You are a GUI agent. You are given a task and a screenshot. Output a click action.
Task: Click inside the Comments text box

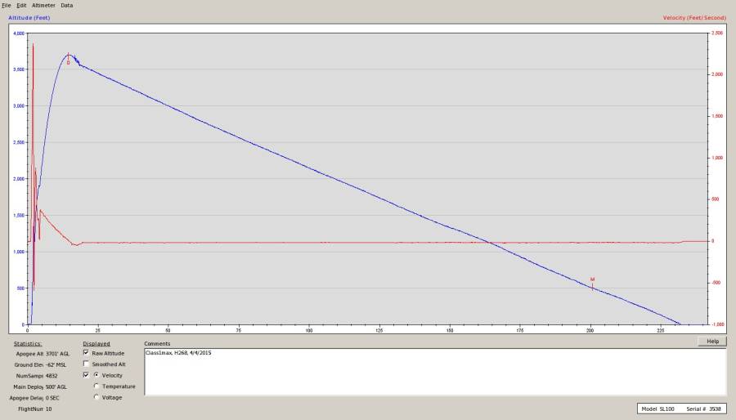(434, 372)
